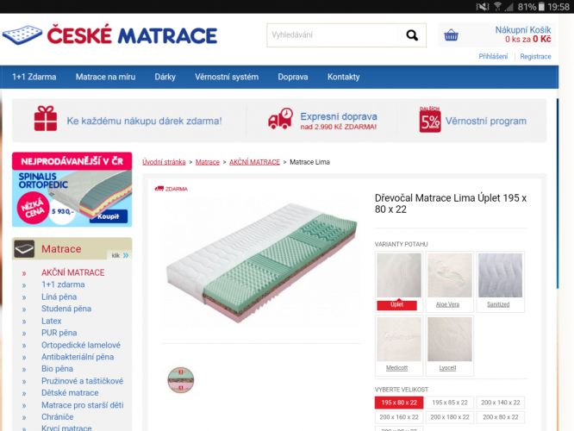
Task: Click the Registrace link
Action: click(535, 56)
